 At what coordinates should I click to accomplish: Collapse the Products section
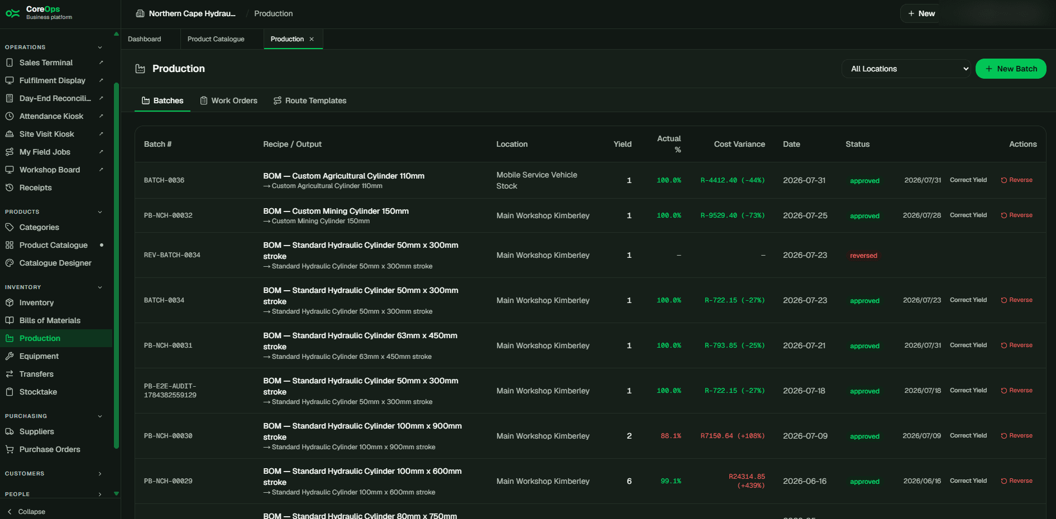(x=100, y=212)
